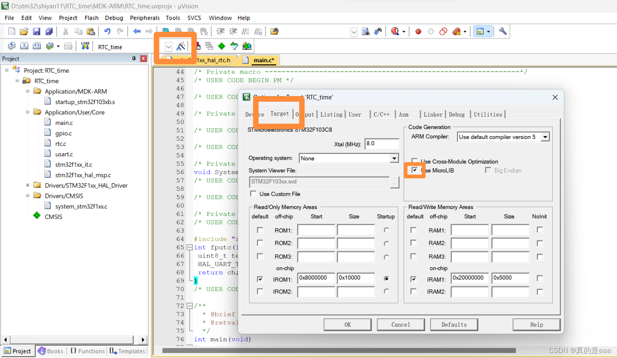Image resolution: width=617 pixels, height=358 pixels.
Task: Navigate backwards with the blue left arrow
Action: [137, 31]
